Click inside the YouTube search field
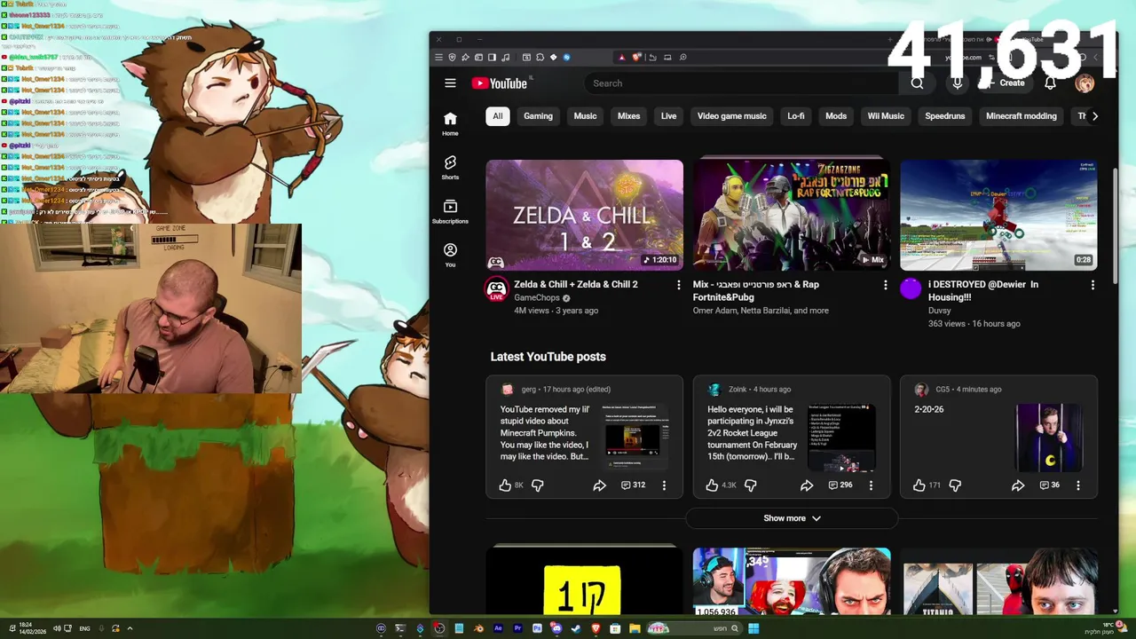Image resolution: width=1136 pixels, height=639 pixels. click(x=741, y=83)
